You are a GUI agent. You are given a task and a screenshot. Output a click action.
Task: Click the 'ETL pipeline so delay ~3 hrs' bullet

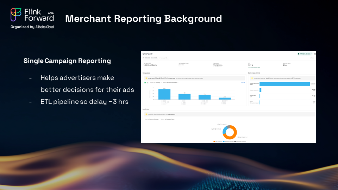tap(84, 102)
